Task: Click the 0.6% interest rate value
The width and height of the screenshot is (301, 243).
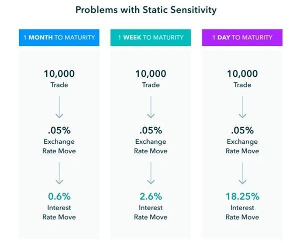Action: click(59, 196)
